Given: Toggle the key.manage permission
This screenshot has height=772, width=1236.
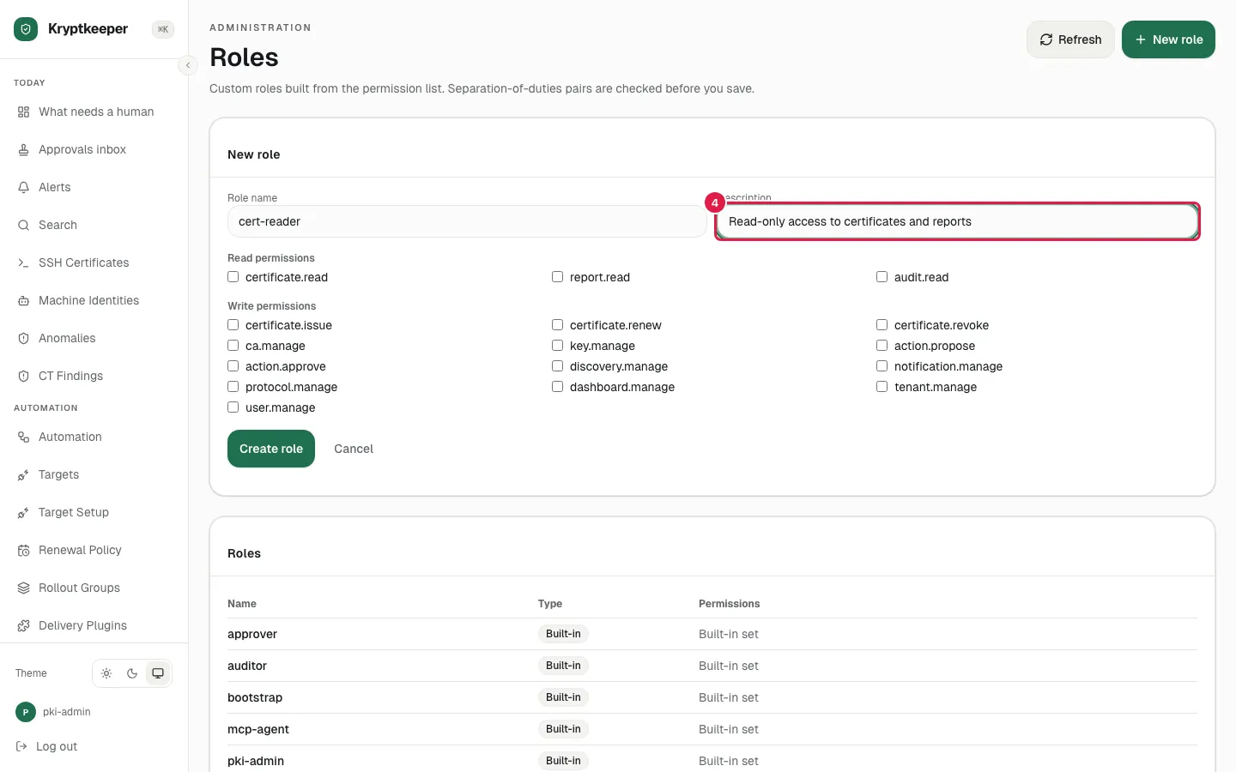Looking at the screenshot, I should click(557, 346).
